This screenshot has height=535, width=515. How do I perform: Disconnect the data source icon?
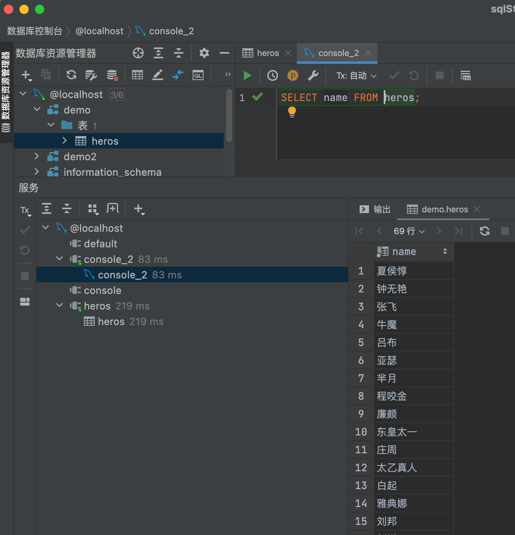(x=112, y=75)
